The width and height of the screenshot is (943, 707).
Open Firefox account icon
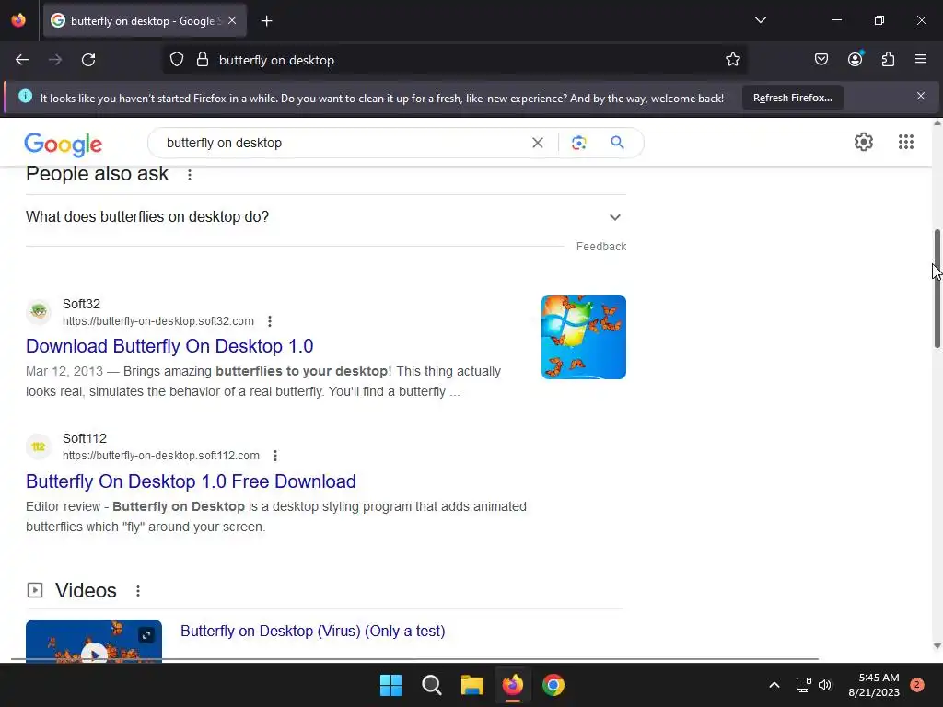tap(855, 59)
